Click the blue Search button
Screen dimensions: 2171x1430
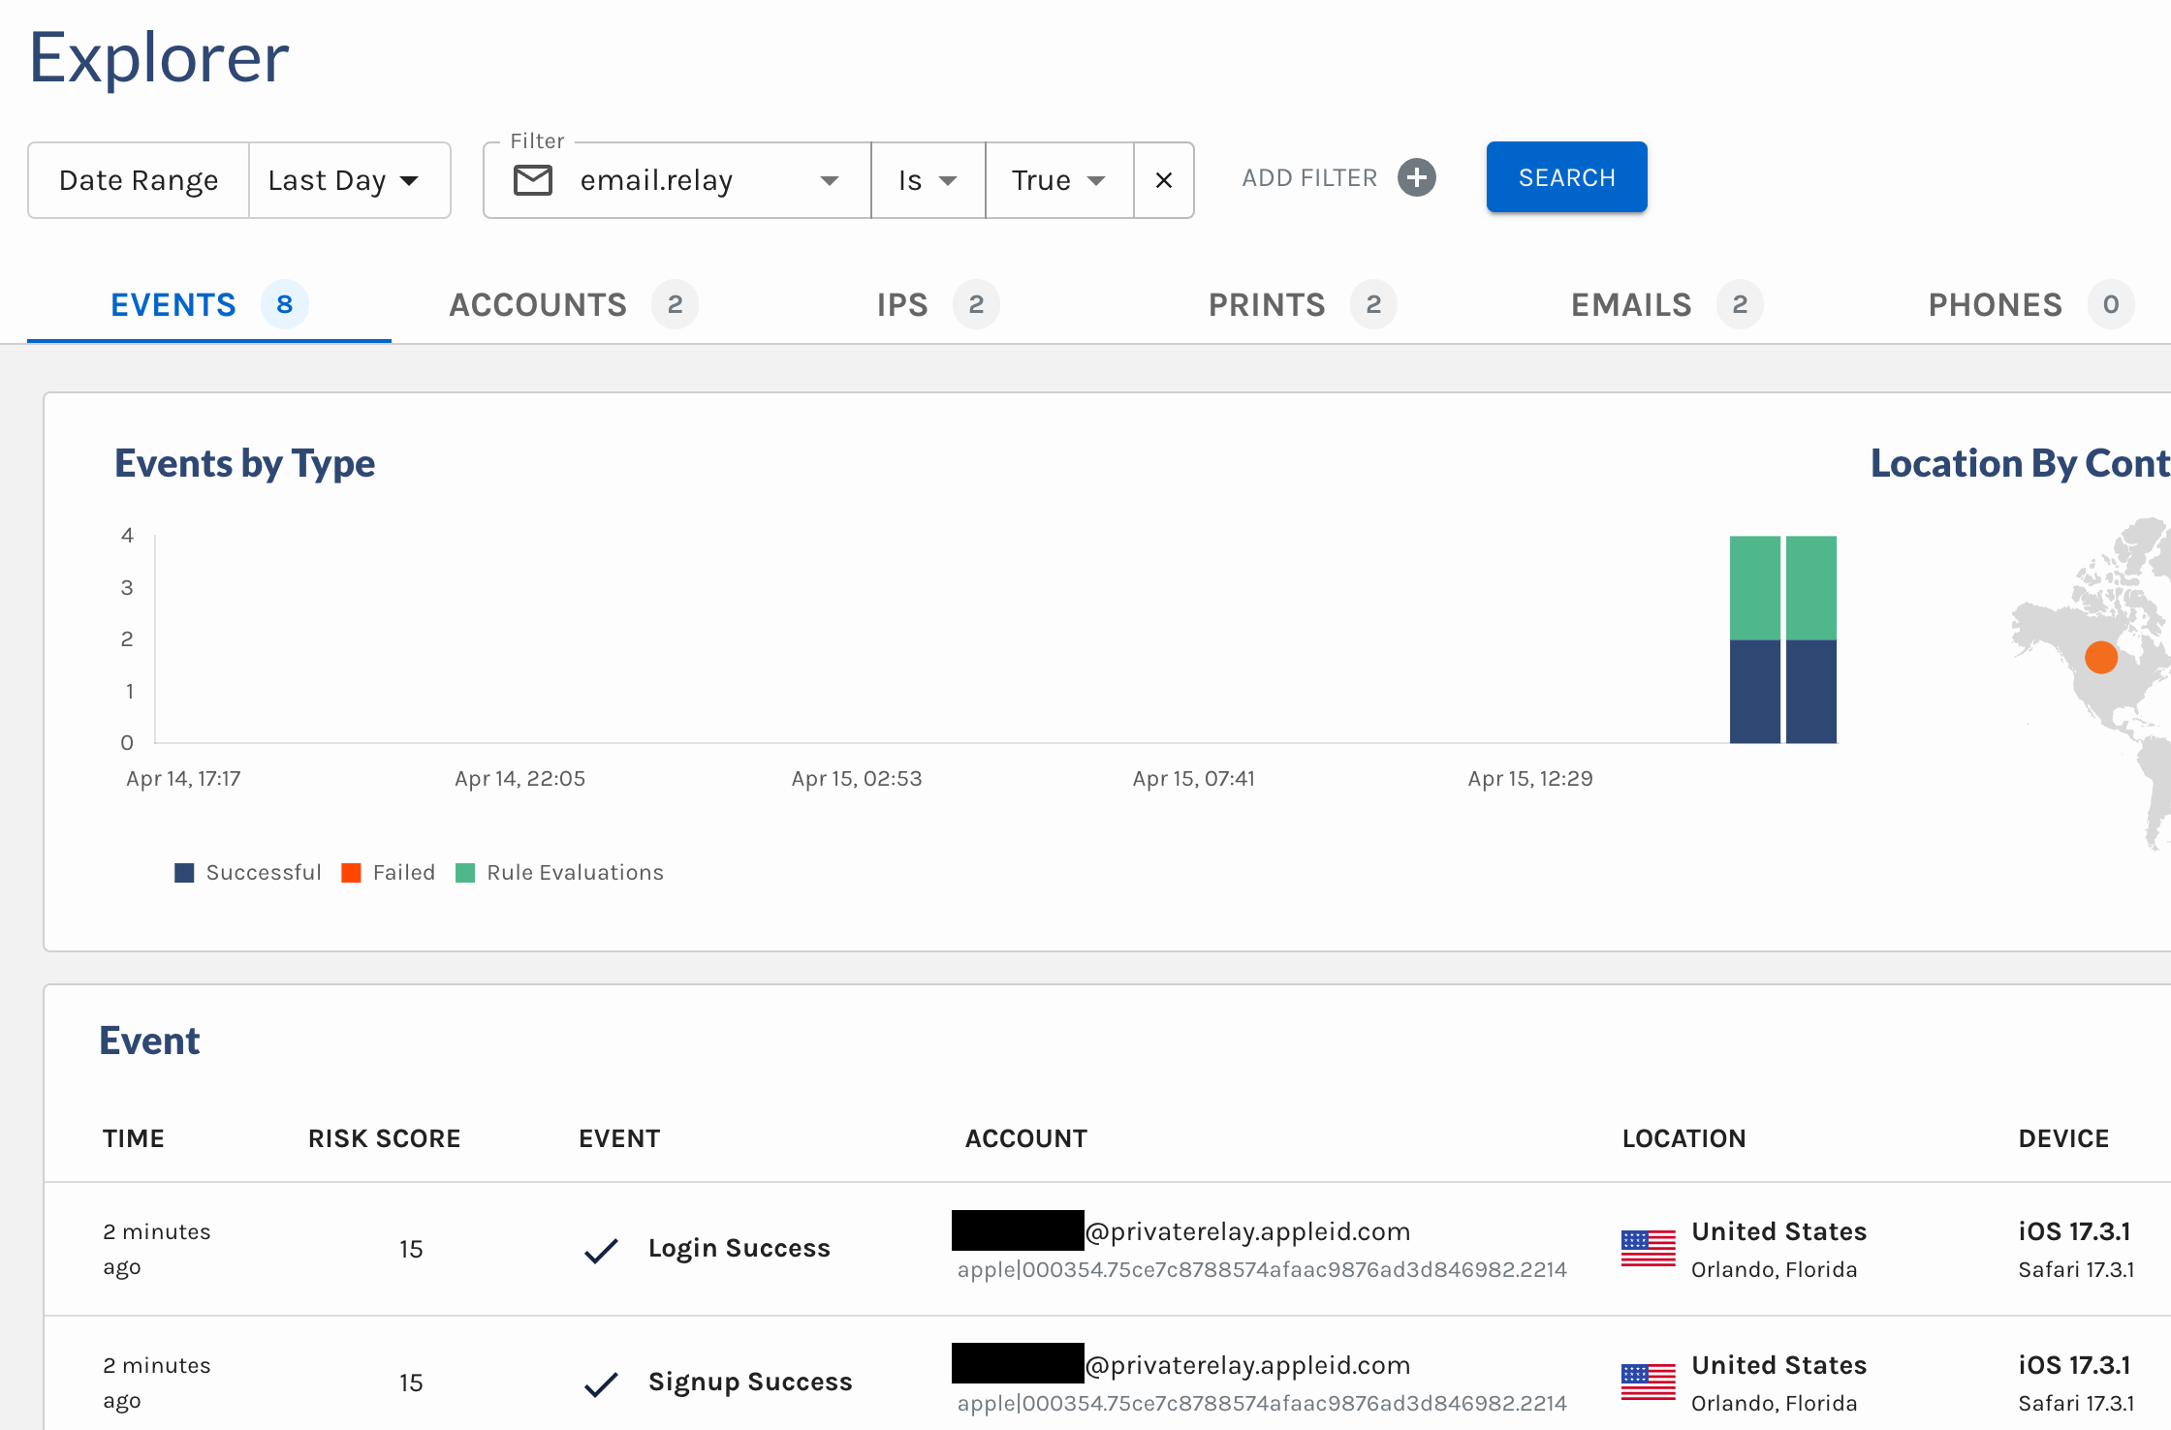tap(1567, 177)
